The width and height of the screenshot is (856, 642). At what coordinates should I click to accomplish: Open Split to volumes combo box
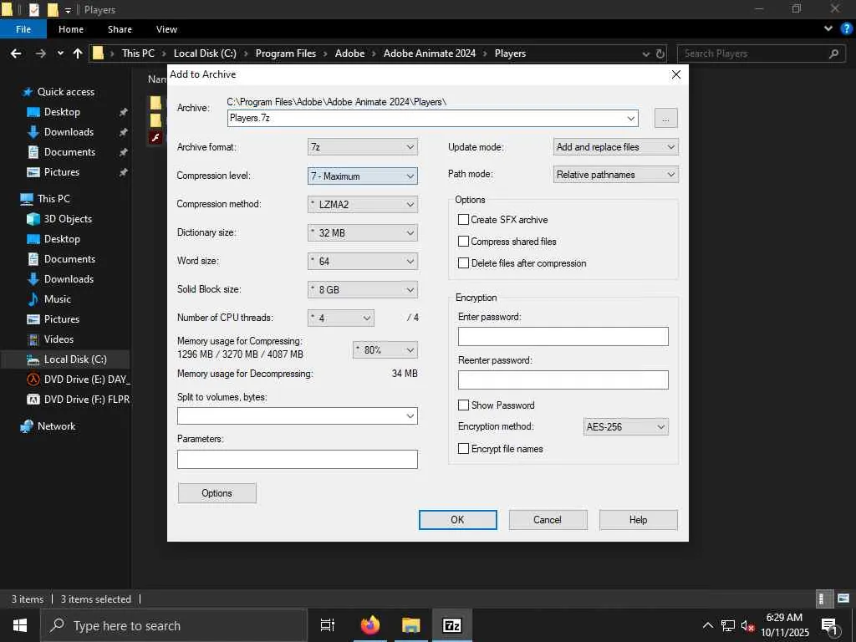tap(297, 416)
